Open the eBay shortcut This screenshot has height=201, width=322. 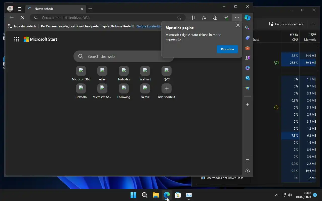click(x=102, y=74)
